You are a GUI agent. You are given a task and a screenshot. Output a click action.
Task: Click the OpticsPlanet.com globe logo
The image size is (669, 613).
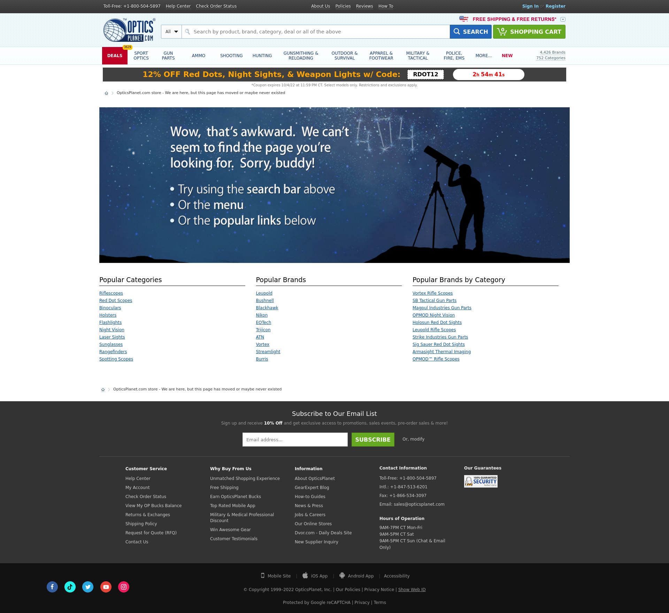coord(129,30)
